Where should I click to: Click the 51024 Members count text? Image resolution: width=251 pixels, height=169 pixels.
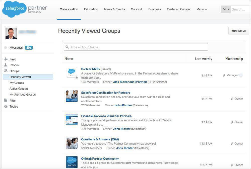(92, 148)
